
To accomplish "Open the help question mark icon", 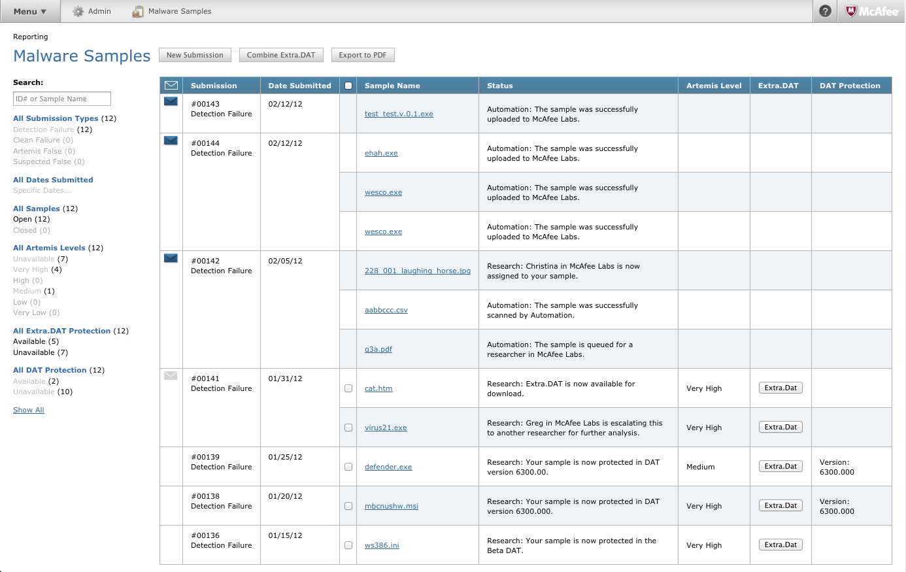I will coord(826,11).
